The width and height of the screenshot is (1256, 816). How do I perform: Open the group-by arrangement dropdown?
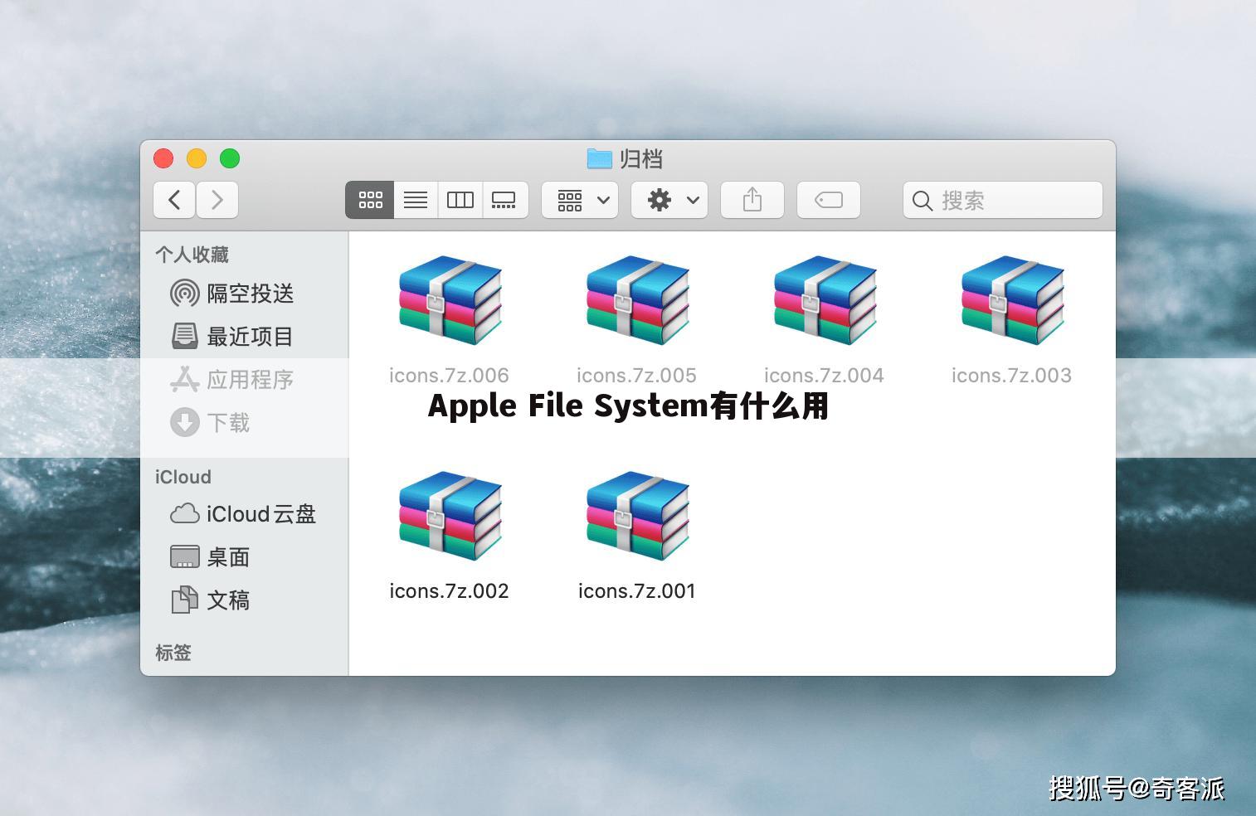(580, 200)
